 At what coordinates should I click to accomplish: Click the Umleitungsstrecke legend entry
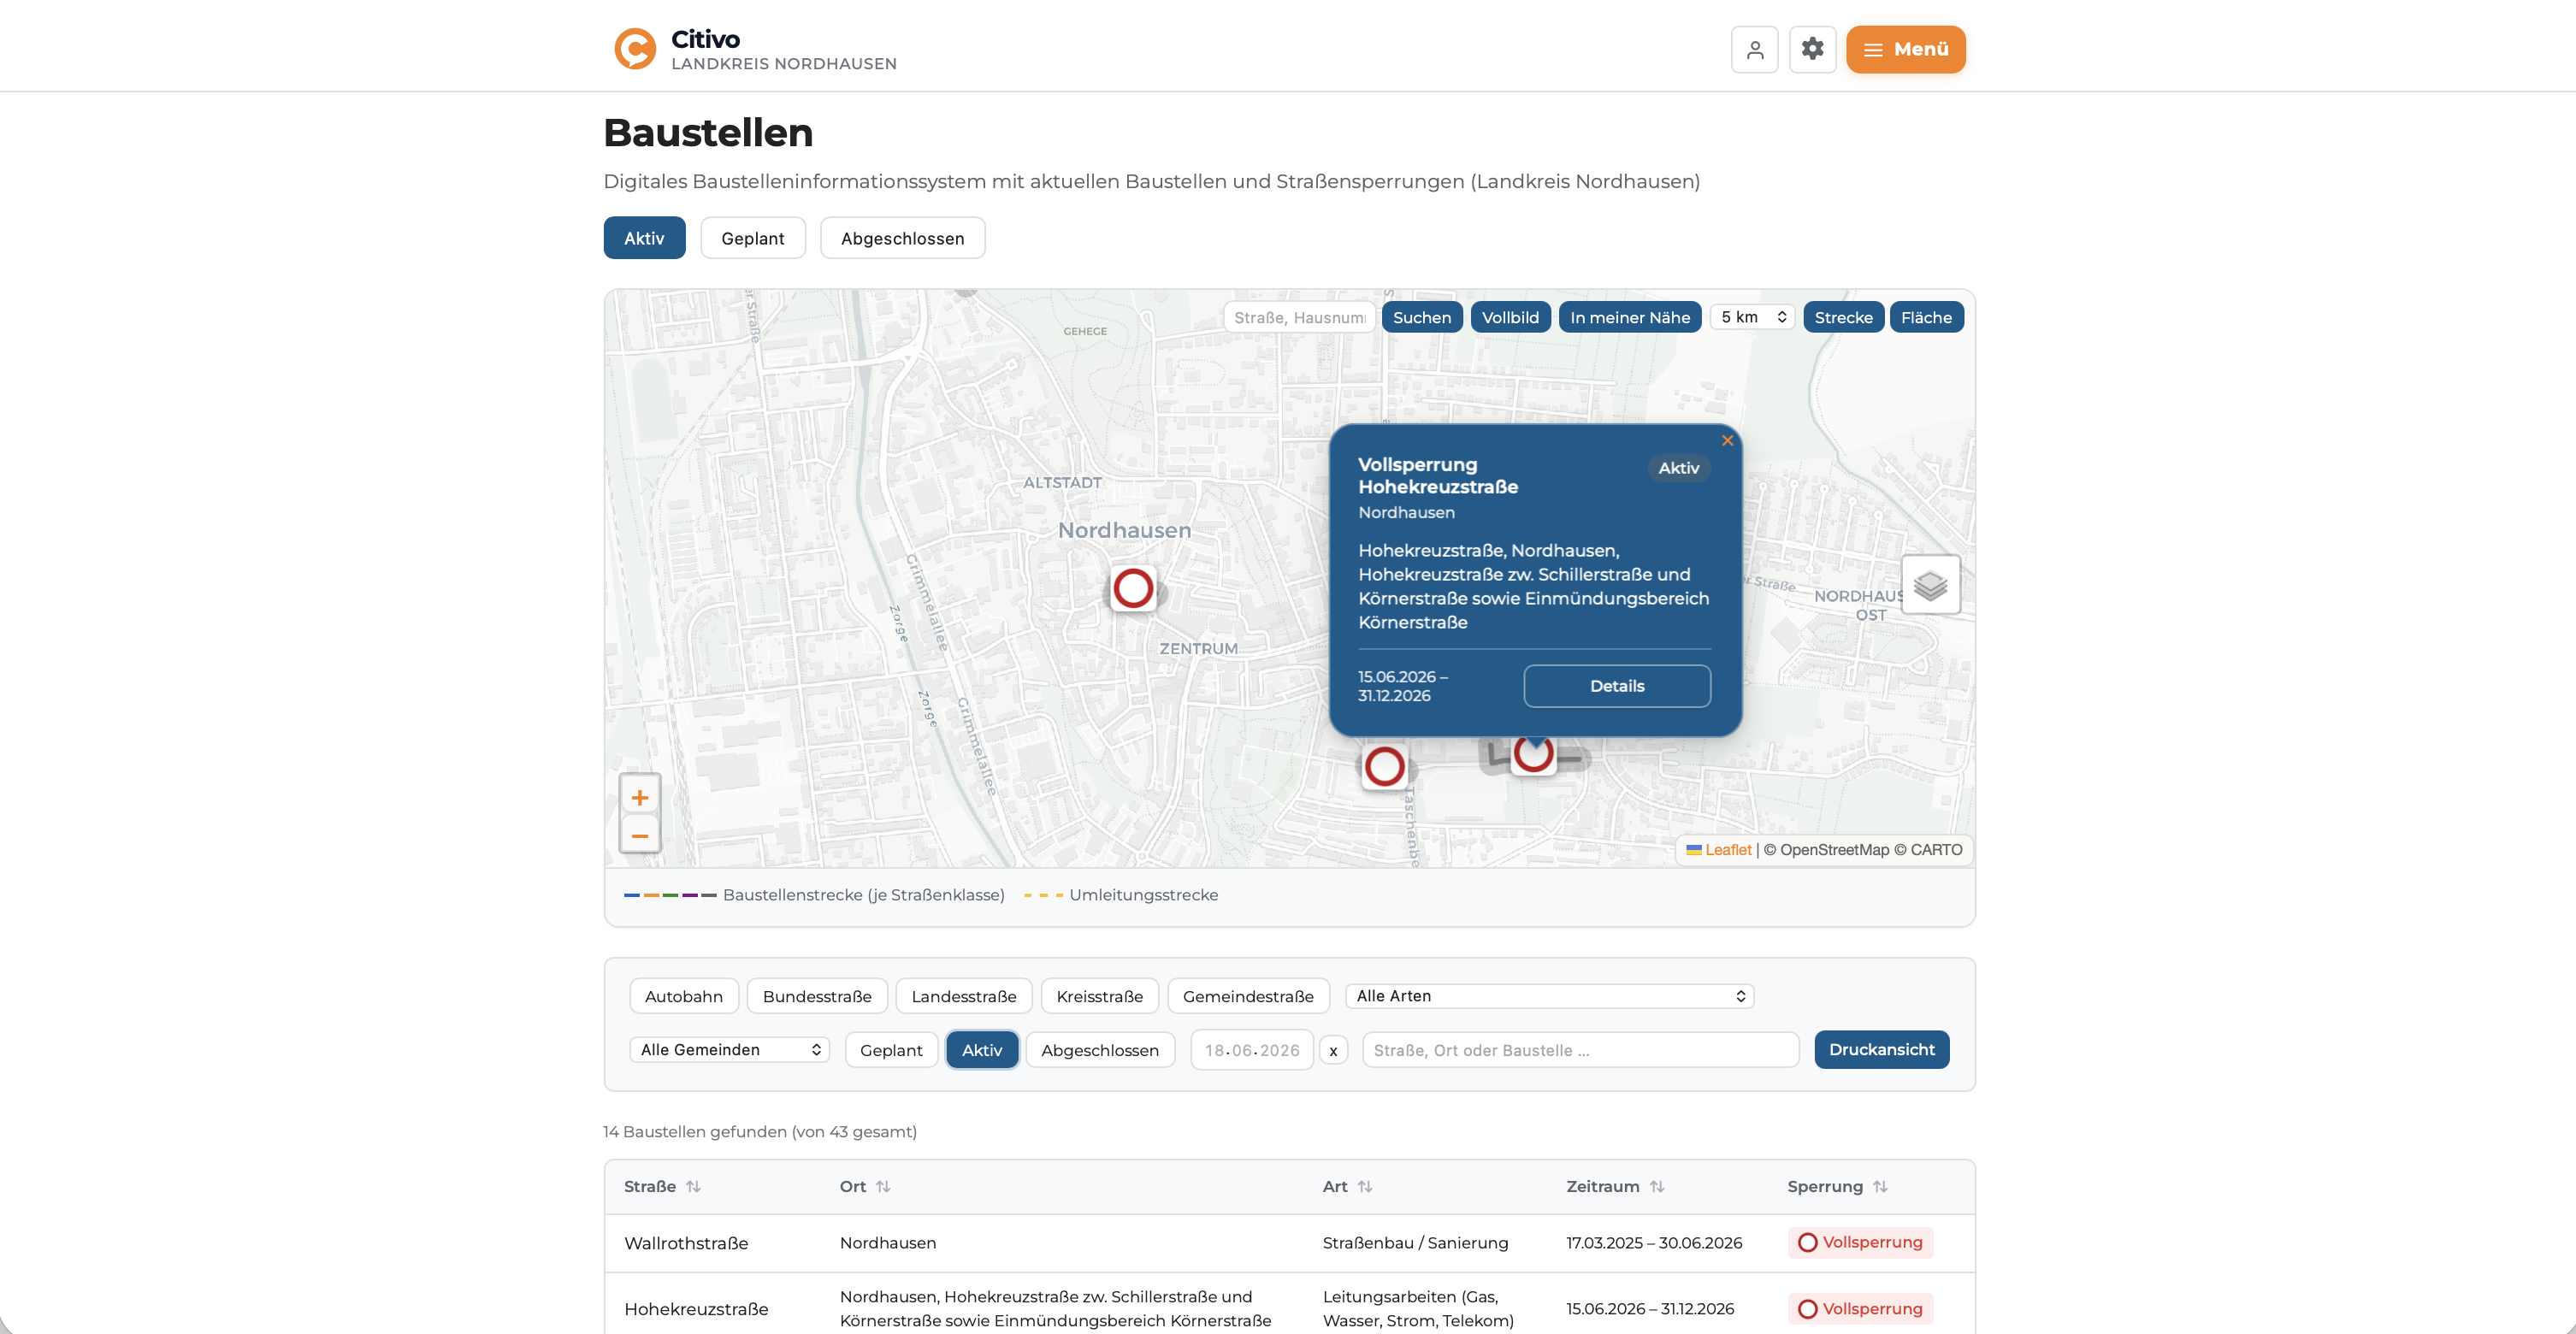[1121, 895]
